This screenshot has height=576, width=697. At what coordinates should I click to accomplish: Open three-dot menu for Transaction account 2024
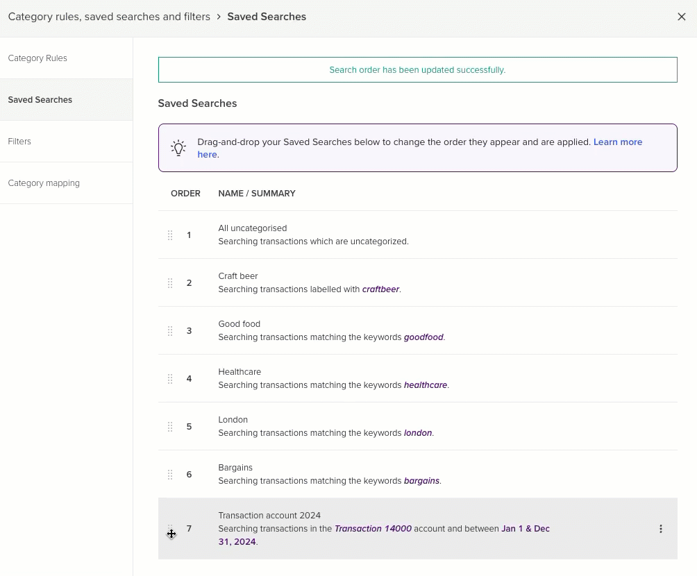pos(660,529)
